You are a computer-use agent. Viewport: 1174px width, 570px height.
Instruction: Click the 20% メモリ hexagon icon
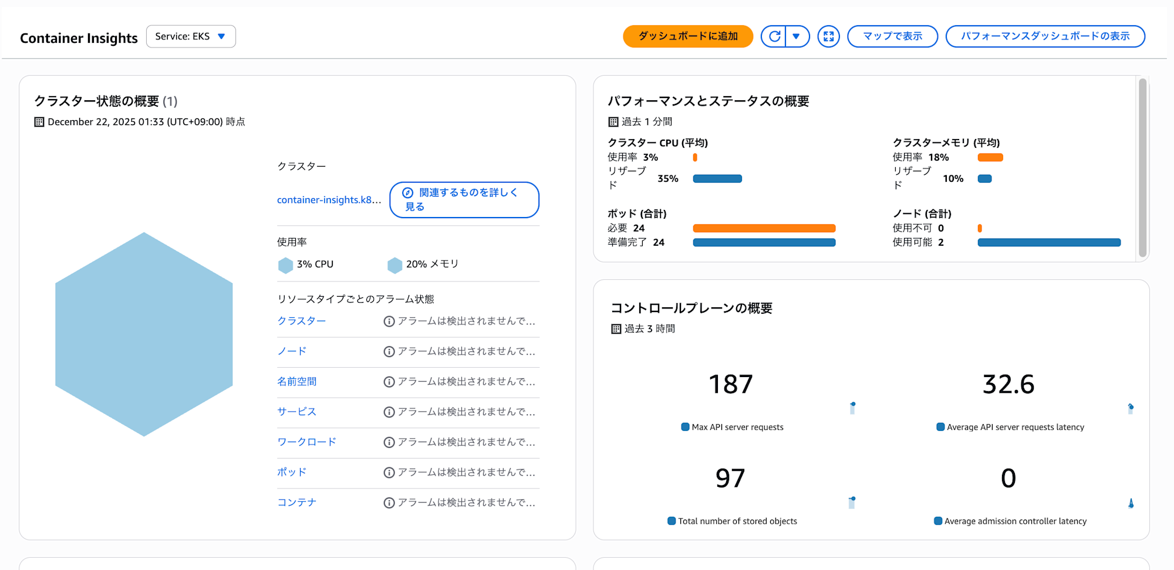[x=395, y=265]
